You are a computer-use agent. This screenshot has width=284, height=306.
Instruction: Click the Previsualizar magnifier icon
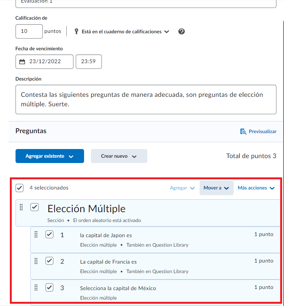point(243,132)
